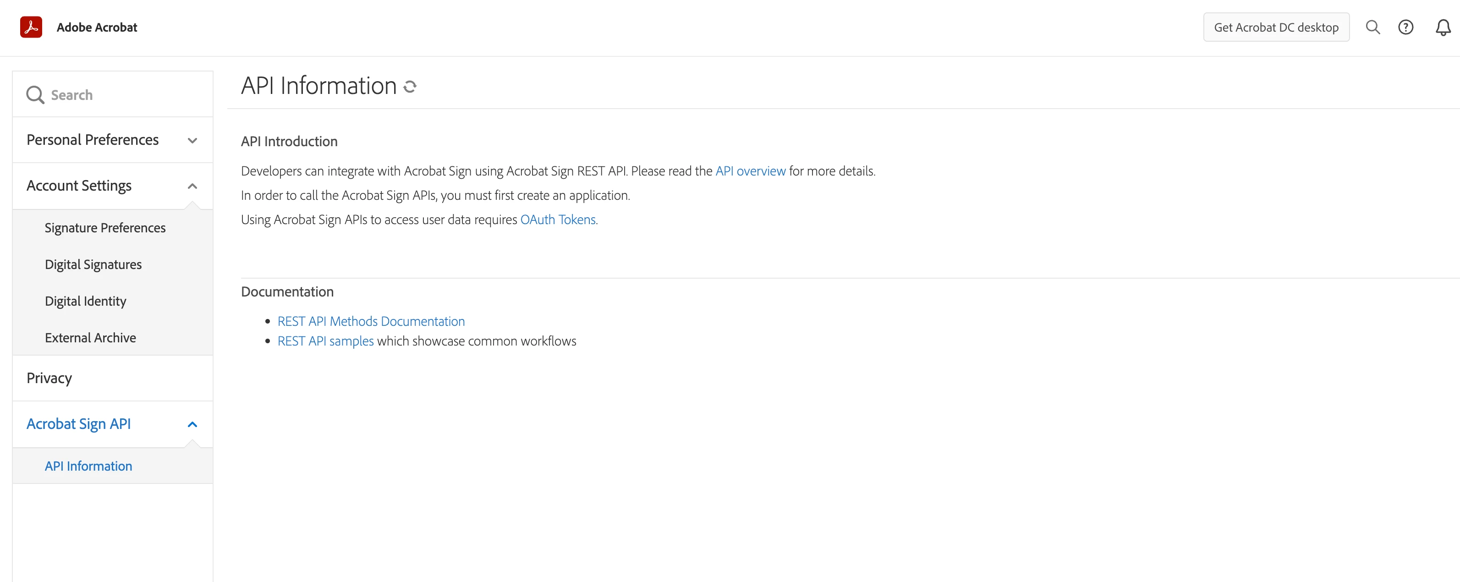Select API Information sidebar item
1460x582 pixels.
pos(88,466)
